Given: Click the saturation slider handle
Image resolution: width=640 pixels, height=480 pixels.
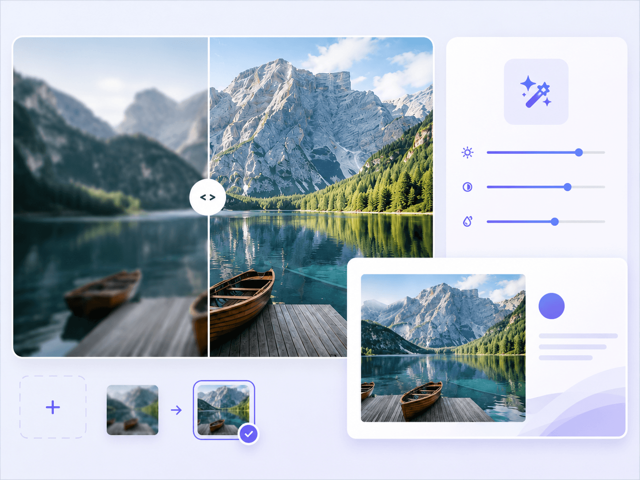Looking at the screenshot, I should (555, 221).
